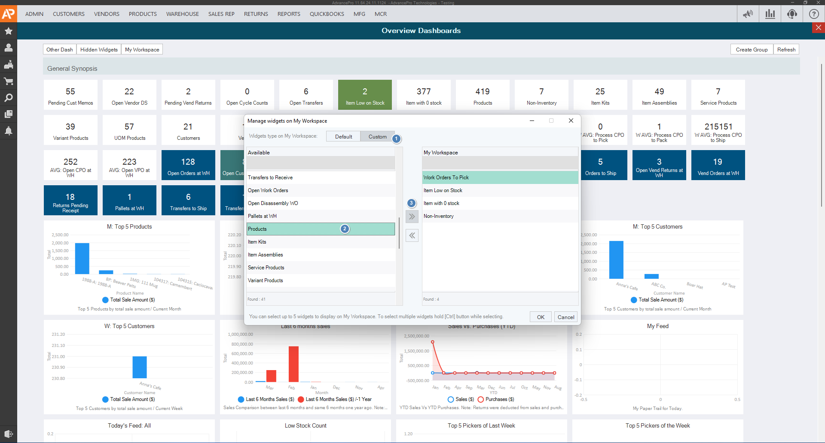
Task: Open the shopping cart sidebar icon
Action: click(x=8, y=81)
